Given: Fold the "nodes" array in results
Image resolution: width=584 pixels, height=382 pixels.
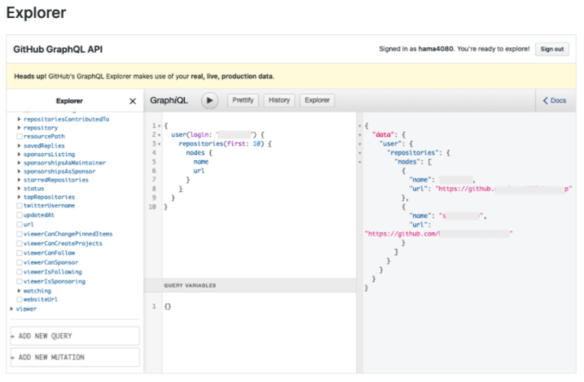Looking at the screenshot, I should pyautogui.click(x=360, y=162).
